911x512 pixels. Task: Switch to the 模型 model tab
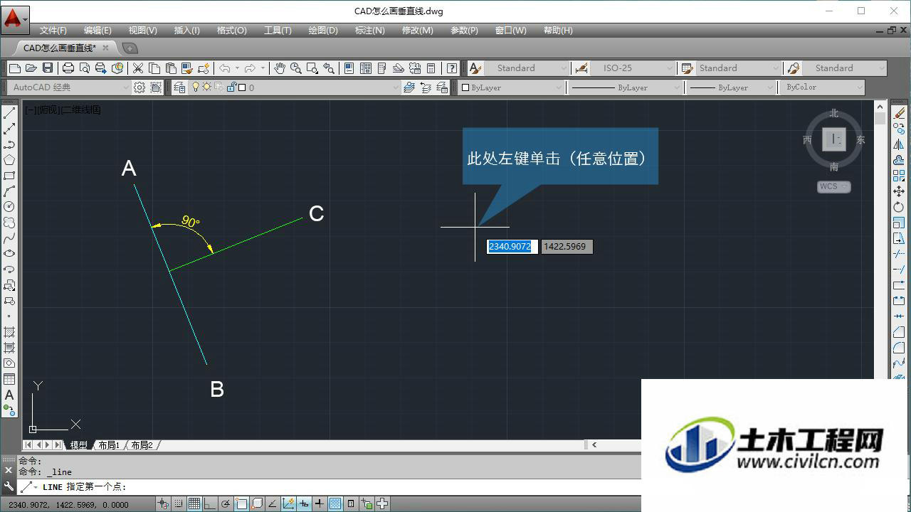tap(78, 445)
